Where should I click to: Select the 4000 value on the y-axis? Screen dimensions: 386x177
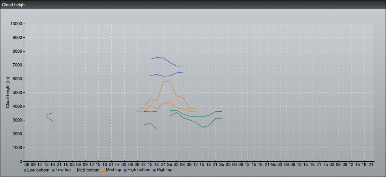(x=17, y=106)
